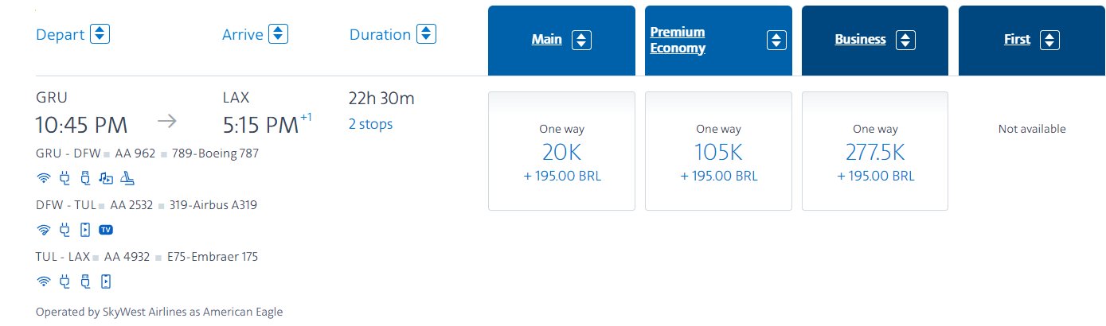Sort results by Main cabin price
The width and height of the screenshot is (1106, 326).
pyautogui.click(x=561, y=40)
